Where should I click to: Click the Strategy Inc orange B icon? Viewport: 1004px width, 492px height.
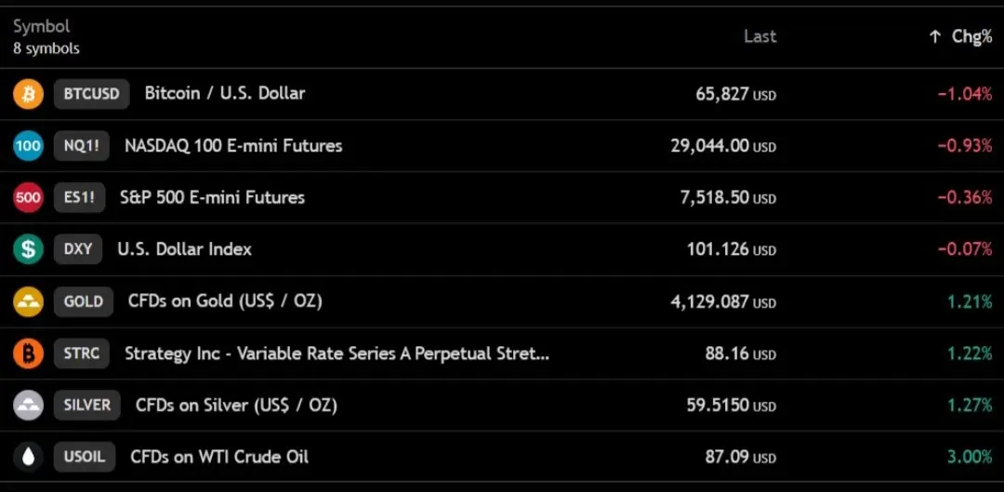28,353
